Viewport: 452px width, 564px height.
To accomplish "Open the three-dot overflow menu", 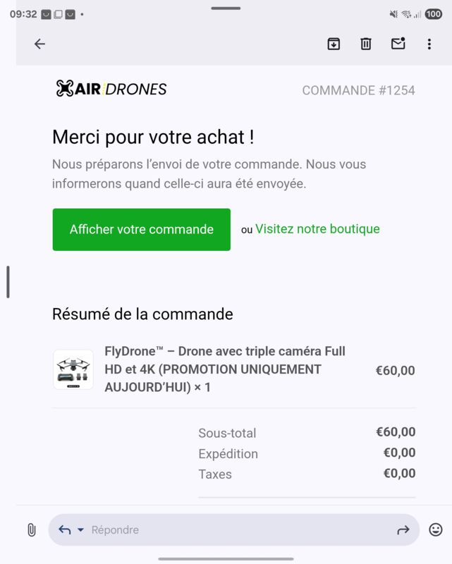I will point(429,44).
